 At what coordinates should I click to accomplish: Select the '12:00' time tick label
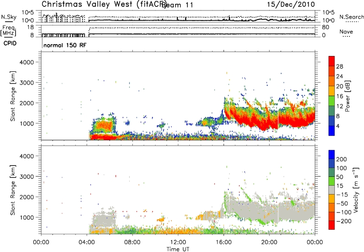[178, 242]
